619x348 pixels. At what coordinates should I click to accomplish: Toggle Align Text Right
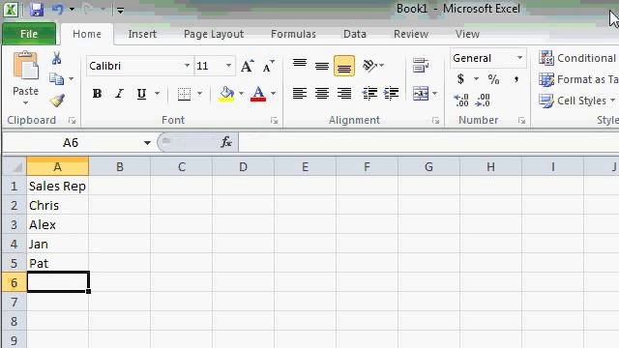(x=344, y=94)
